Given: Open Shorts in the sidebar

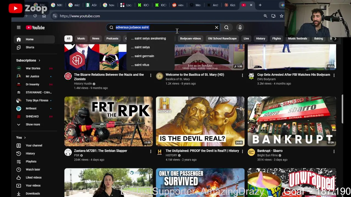Looking at the screenshot, I should click(x=34, y=47).
